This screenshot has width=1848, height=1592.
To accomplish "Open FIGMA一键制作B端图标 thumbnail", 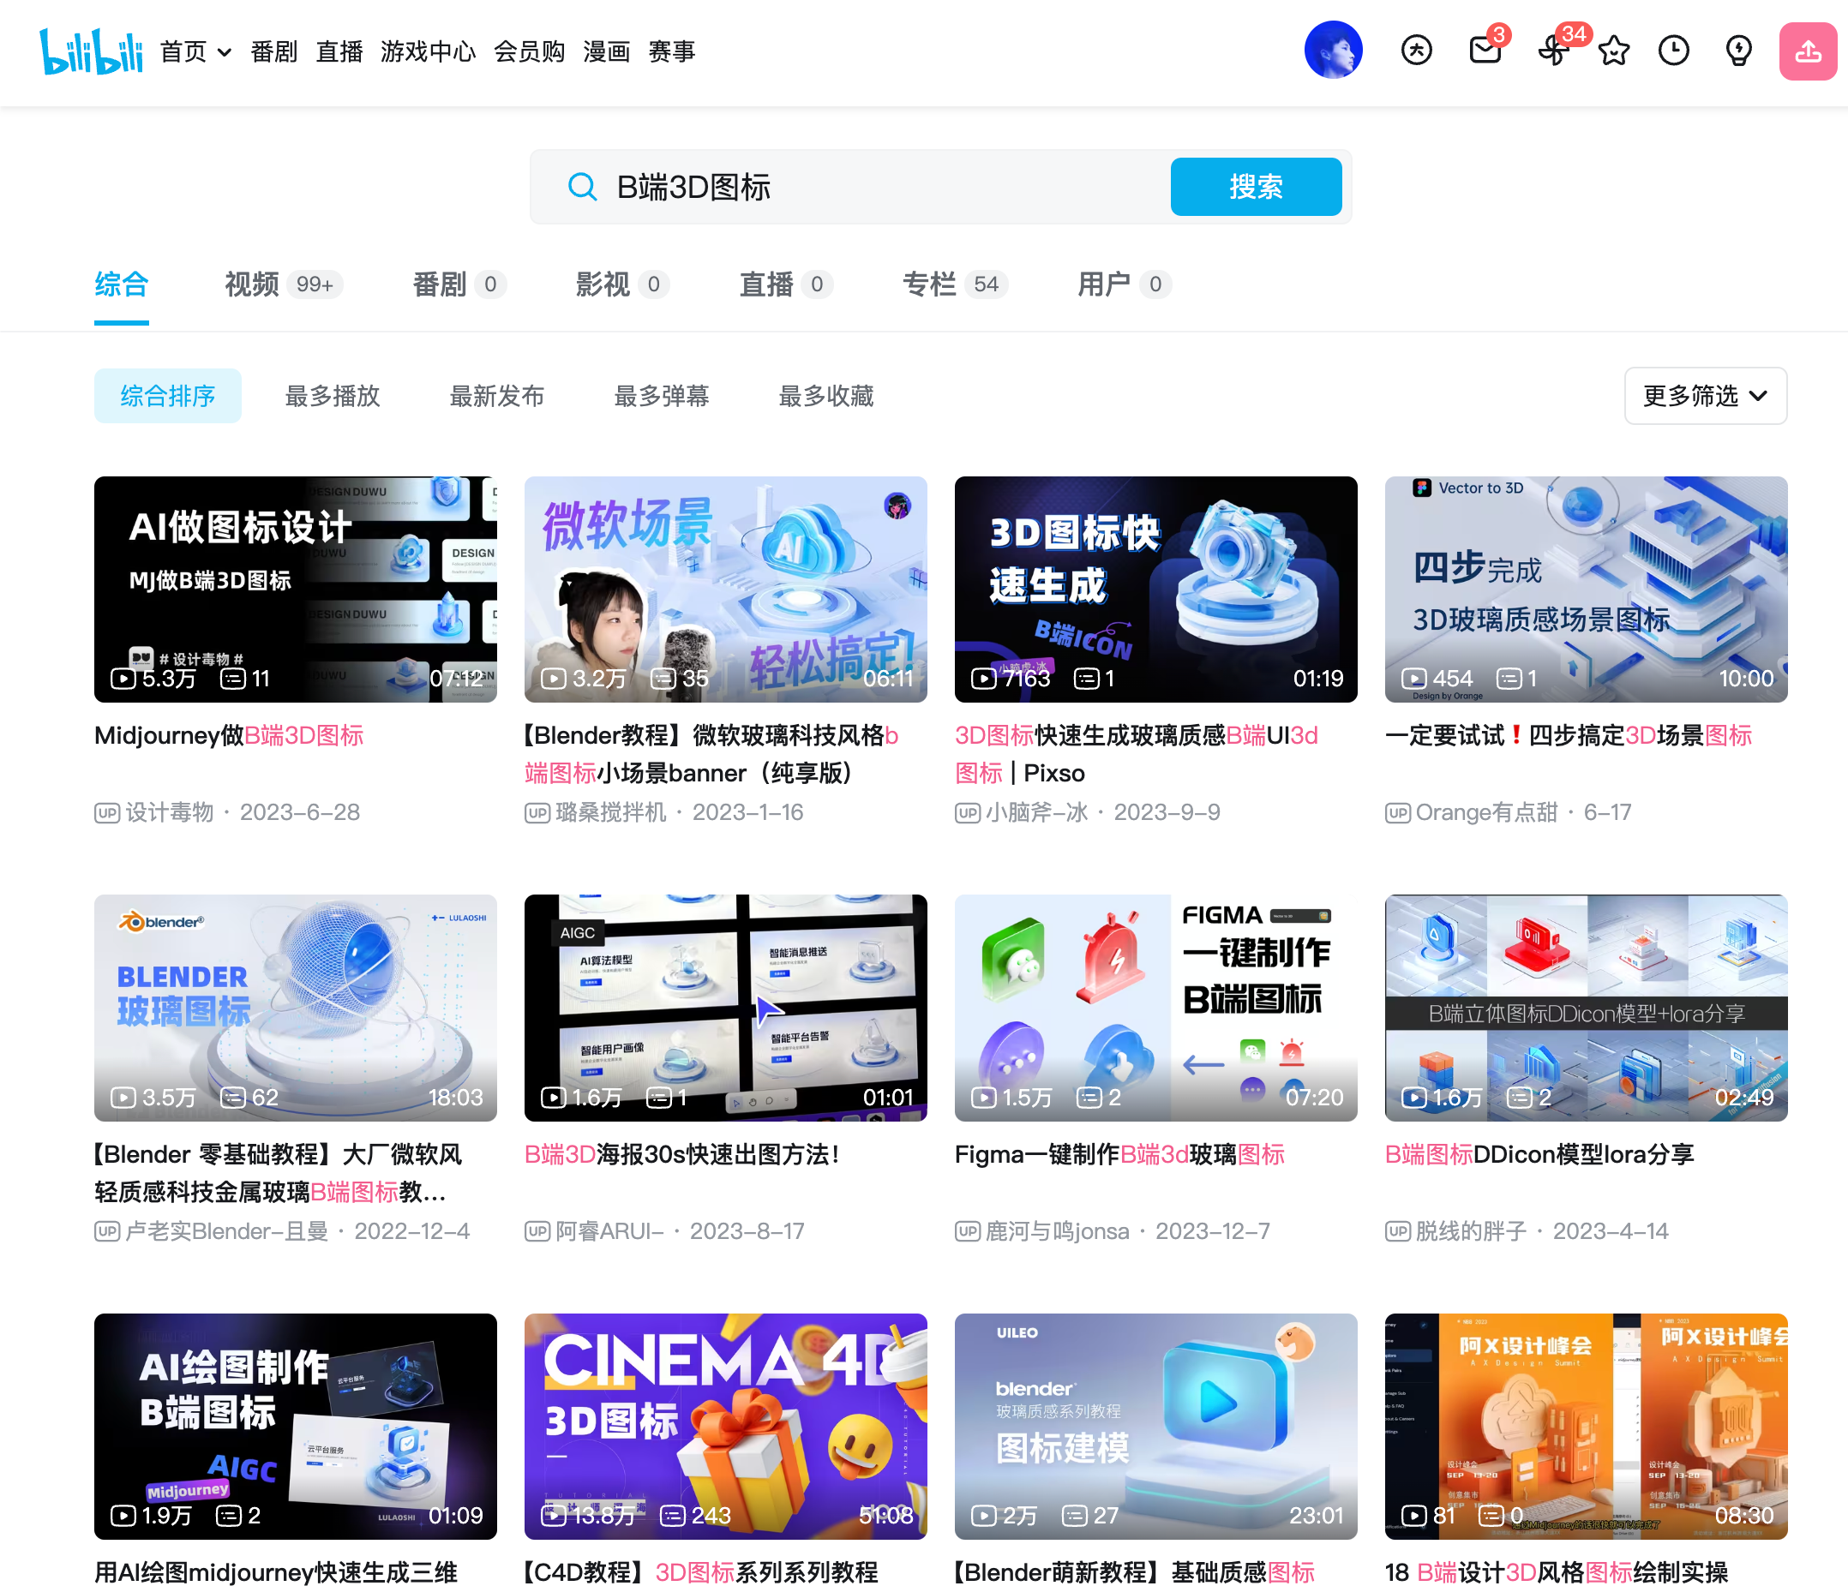I will click(x=1156, y=1008).
